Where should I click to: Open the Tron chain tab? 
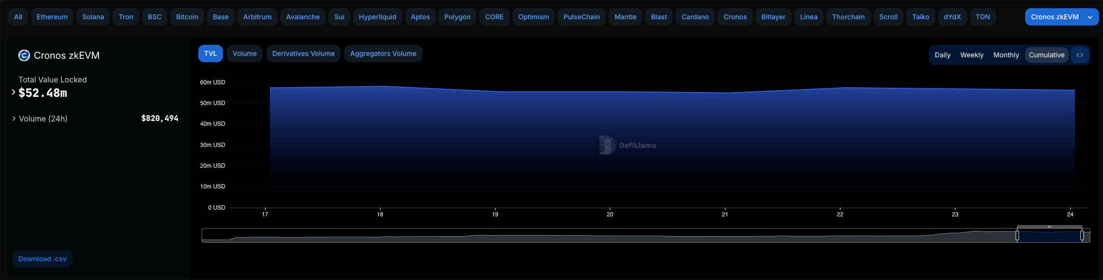click(x=126, y=17)
